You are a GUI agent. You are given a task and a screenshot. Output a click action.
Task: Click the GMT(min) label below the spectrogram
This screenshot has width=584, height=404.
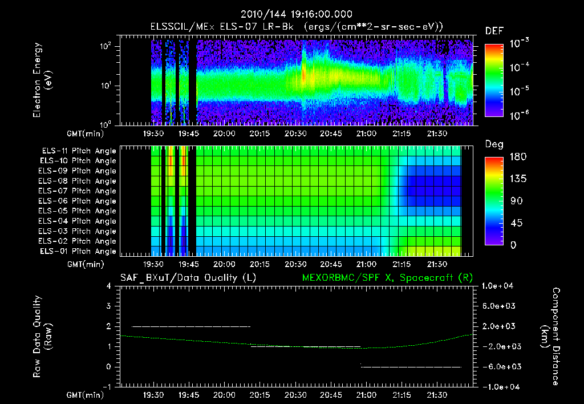click(x=86, y=134)
